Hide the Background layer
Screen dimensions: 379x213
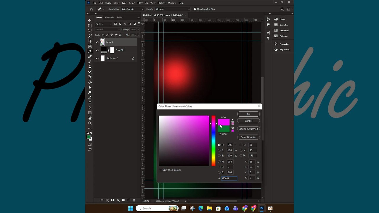97,58
